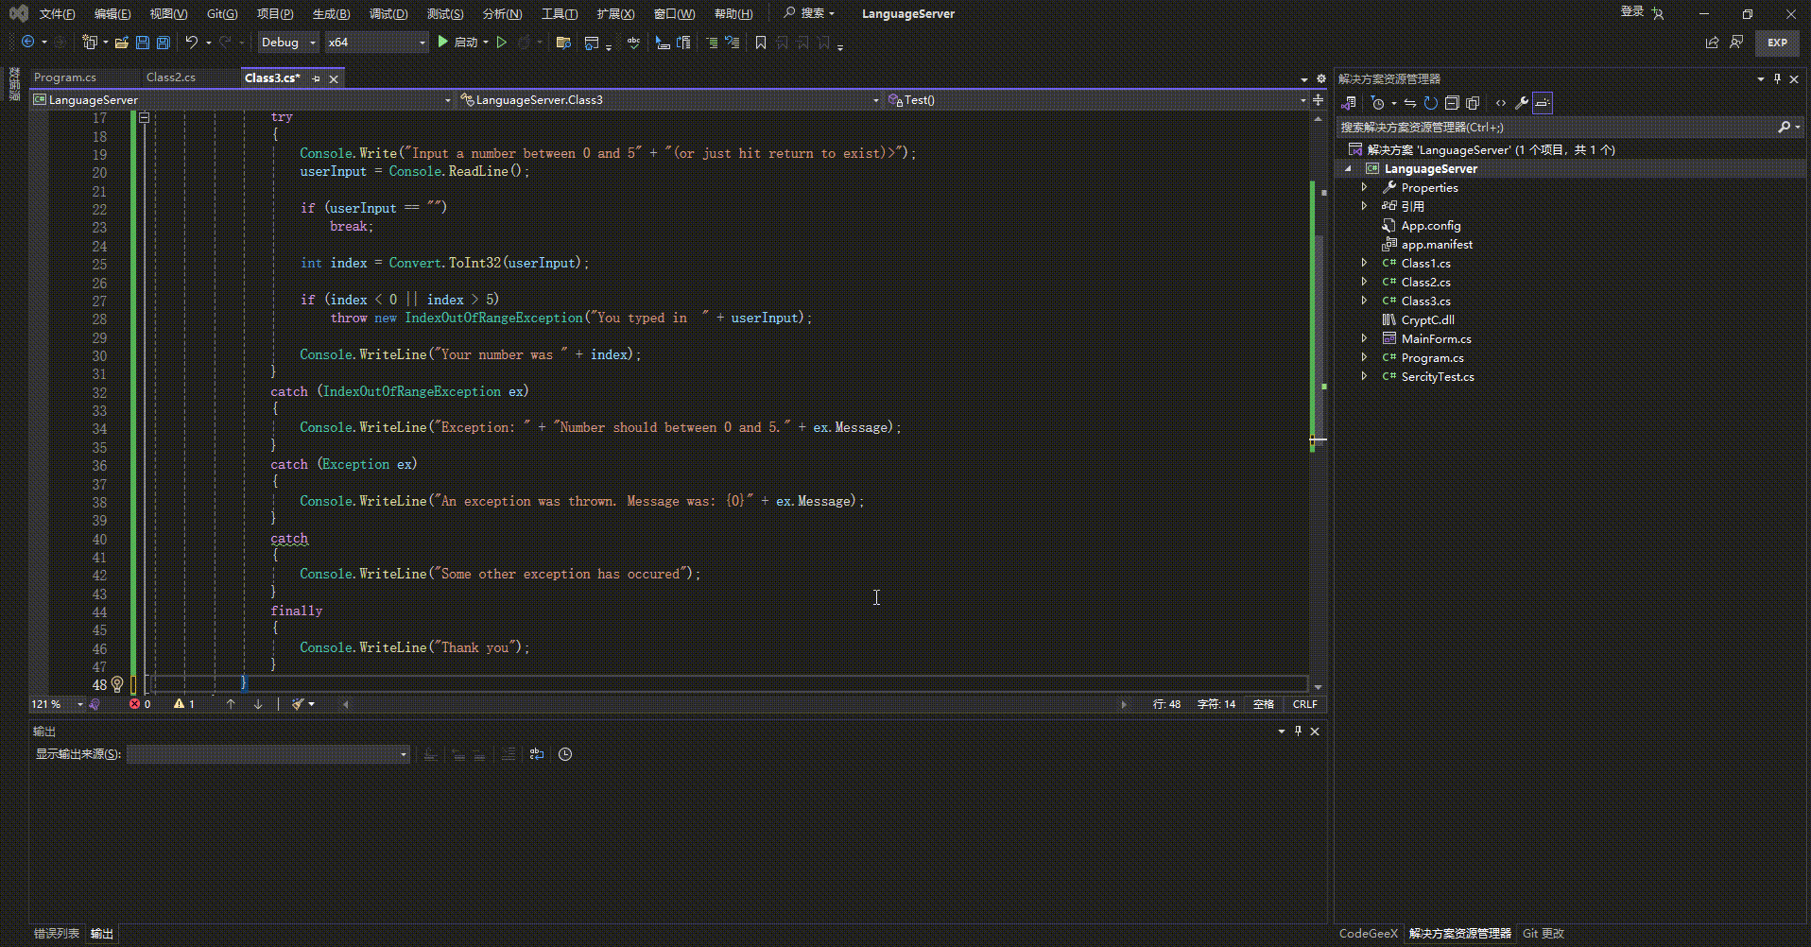
Task: Switch views icon in Solution Explorer toolbar
Action: (x=1349, y=103)
